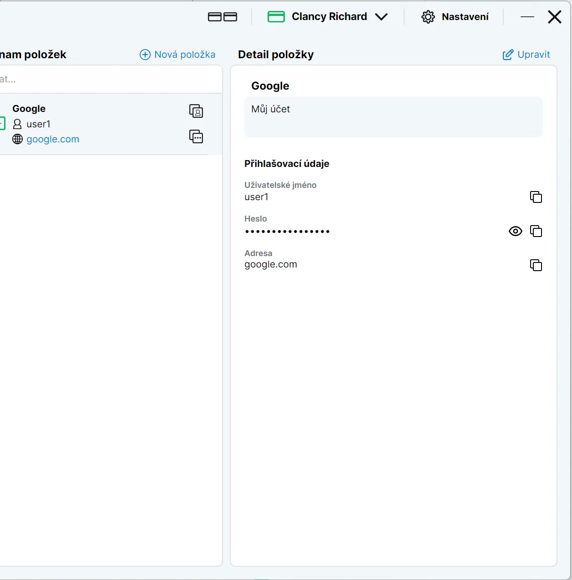Copy password from Google list row icon
572x580 pixels.
pos(196,136)
